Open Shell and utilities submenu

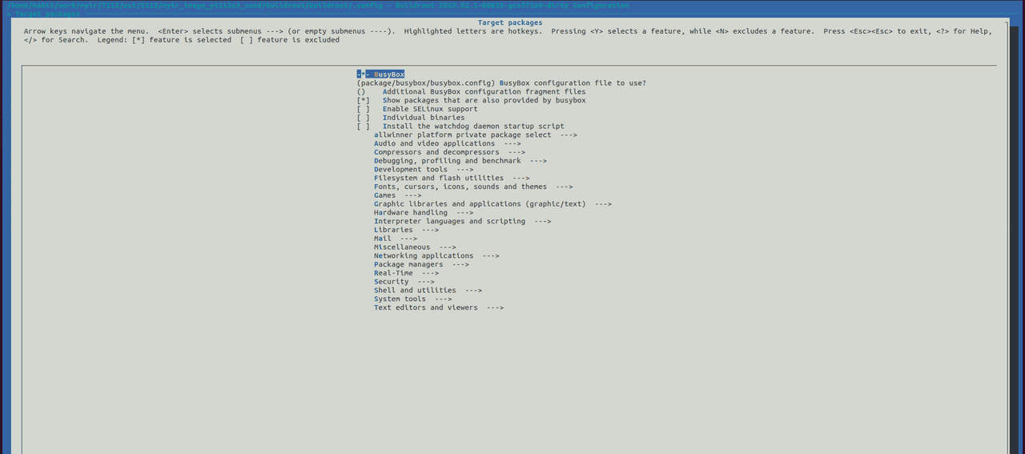pos(428,291)
